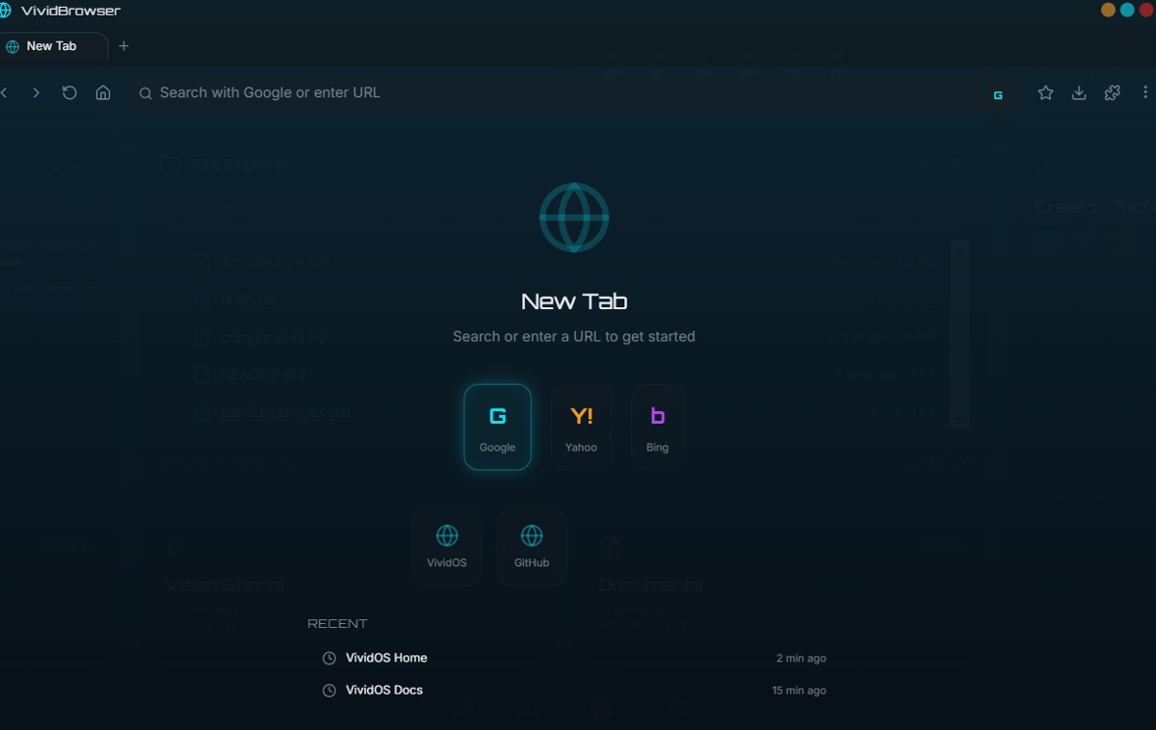
Task: Click the '15 min ago' timestamp
Action: (799, 691)
